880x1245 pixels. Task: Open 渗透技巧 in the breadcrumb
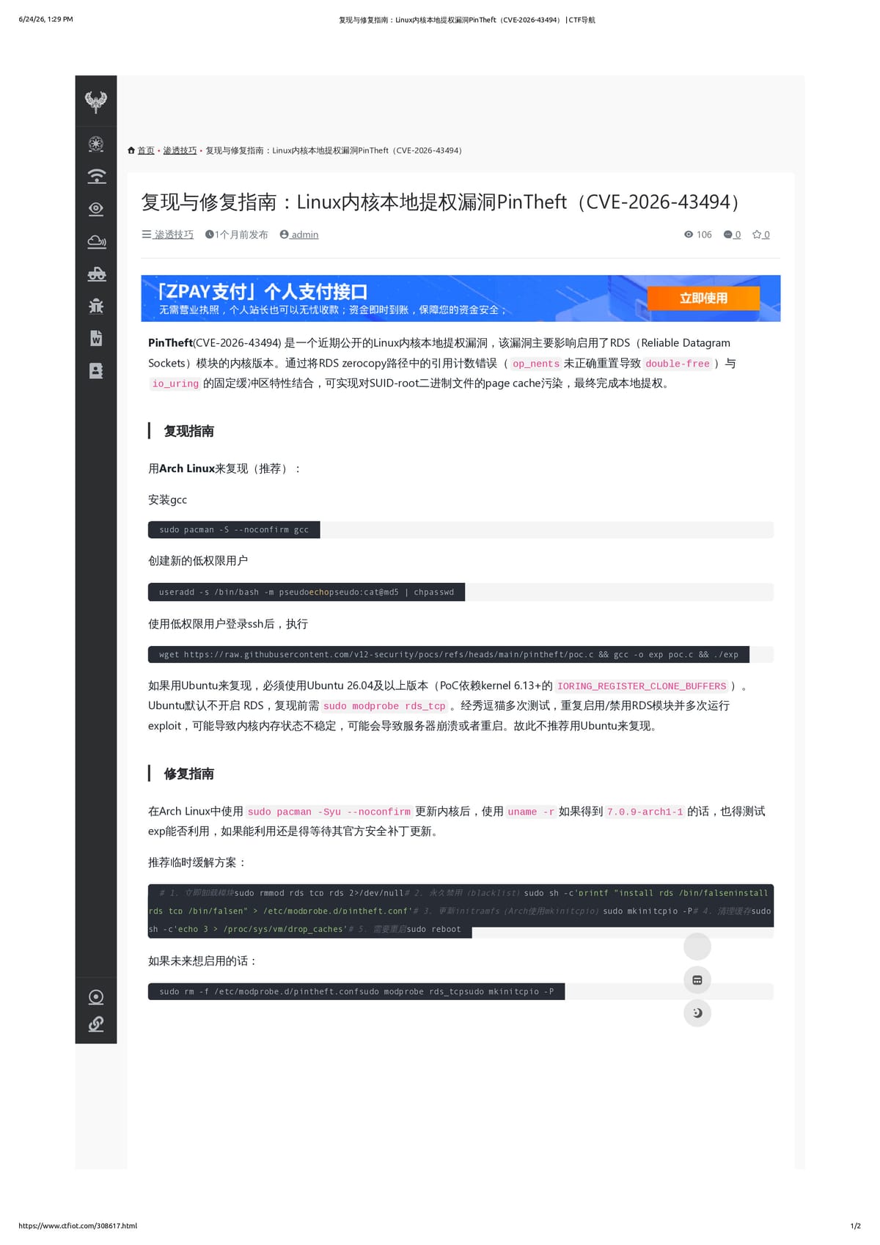point(180,150)
